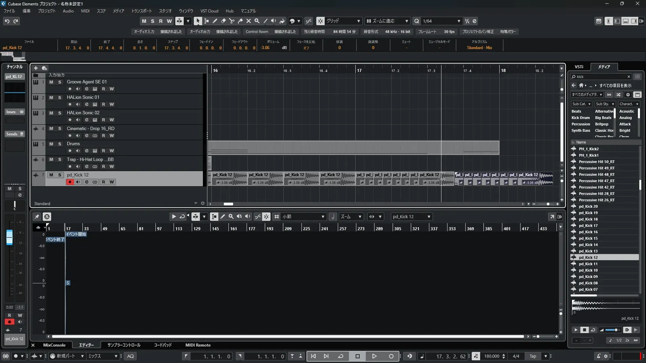The image size is (646, 363).
Task: Click the Add Track plus icon
Action: tap(36, 68)
